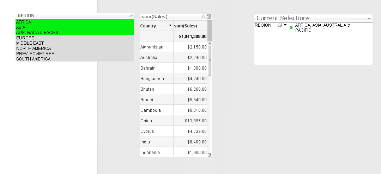Select Cyprus in Country column
This screenshot has width=381, height=174.
[157, 131]
